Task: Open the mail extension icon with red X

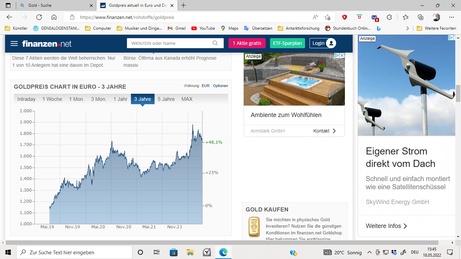Action: tap(375, 18)
